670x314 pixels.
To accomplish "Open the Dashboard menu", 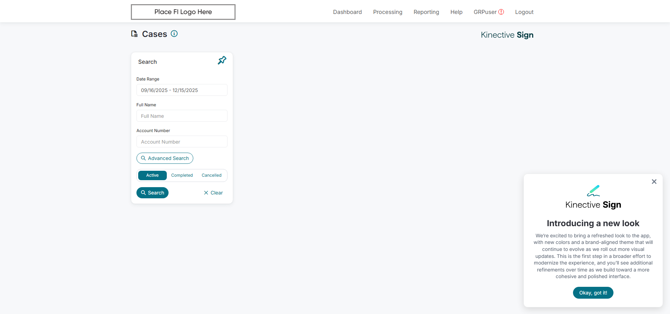I will pyautogui.click(x=348, y=12).
